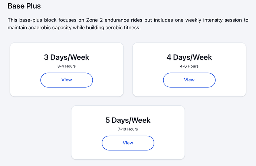Click "aerobic fitness" at the description's end
The height and width of the screenshot is (166, 256).
pos(123,28)
